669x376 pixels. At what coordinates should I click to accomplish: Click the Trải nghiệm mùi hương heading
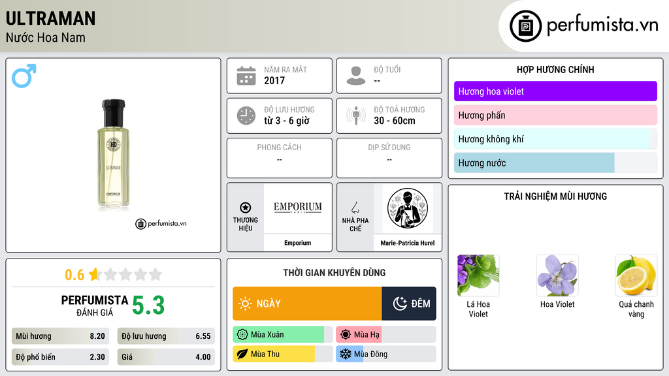(x=555, y=196)
